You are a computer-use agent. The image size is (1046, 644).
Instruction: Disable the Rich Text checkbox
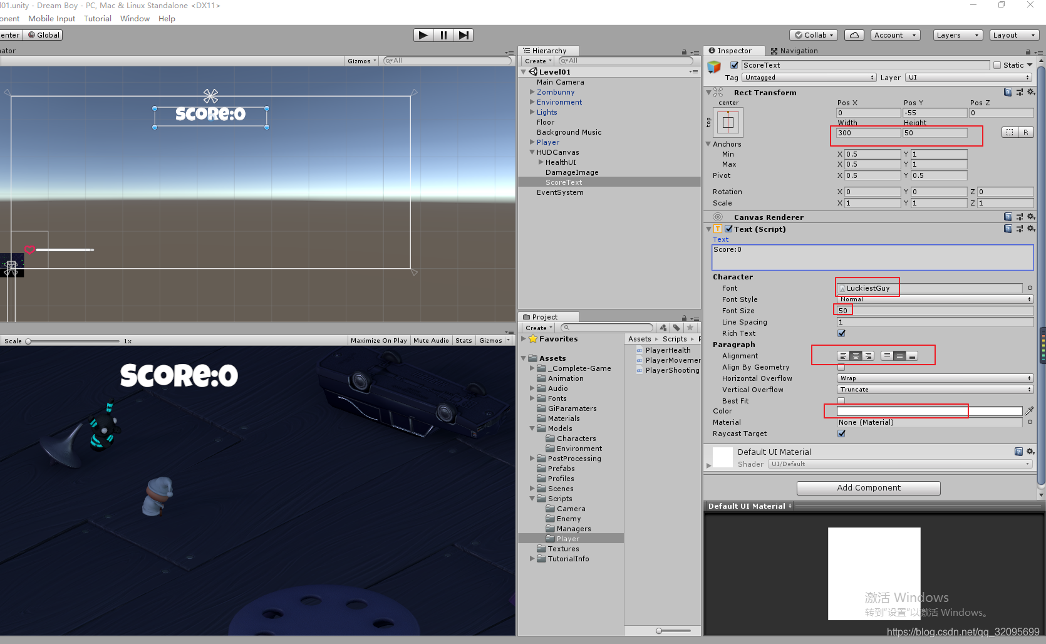pos(841,333)
